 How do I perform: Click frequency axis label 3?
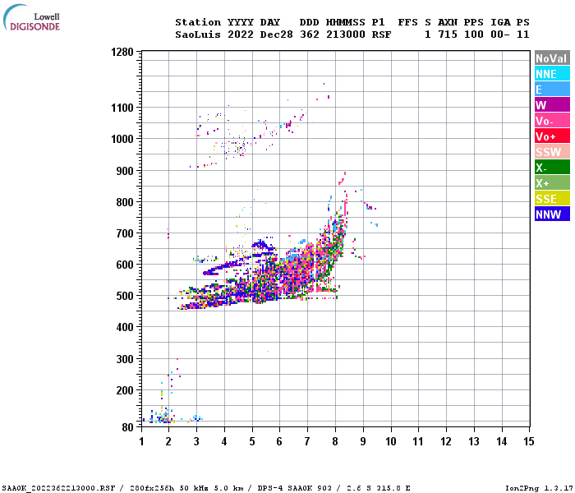coord(196,441)
